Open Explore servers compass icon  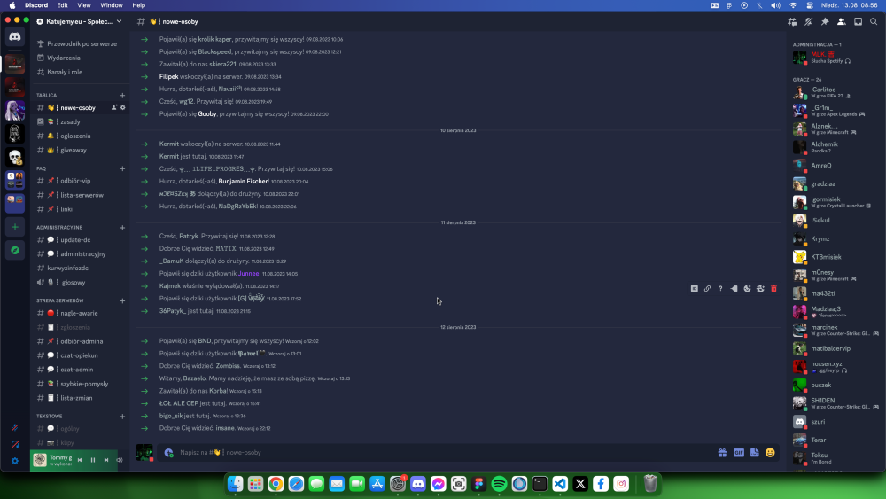(15, 250)
